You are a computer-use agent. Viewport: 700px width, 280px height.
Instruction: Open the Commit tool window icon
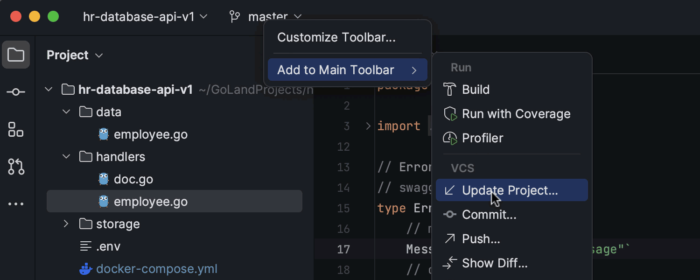click(16, 92)
